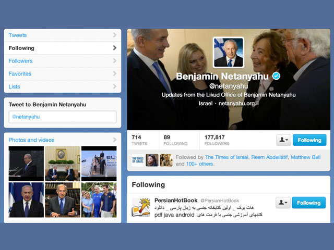Open Benjamin Netanyahu's profile avatar picture
The height and width of the screenshot is (250, 334).
pos(229,52)
